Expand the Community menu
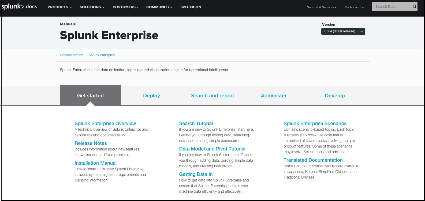The image size is (425, 201). (159, 7)
